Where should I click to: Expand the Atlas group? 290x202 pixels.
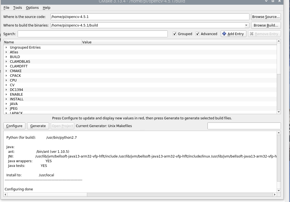6,52
